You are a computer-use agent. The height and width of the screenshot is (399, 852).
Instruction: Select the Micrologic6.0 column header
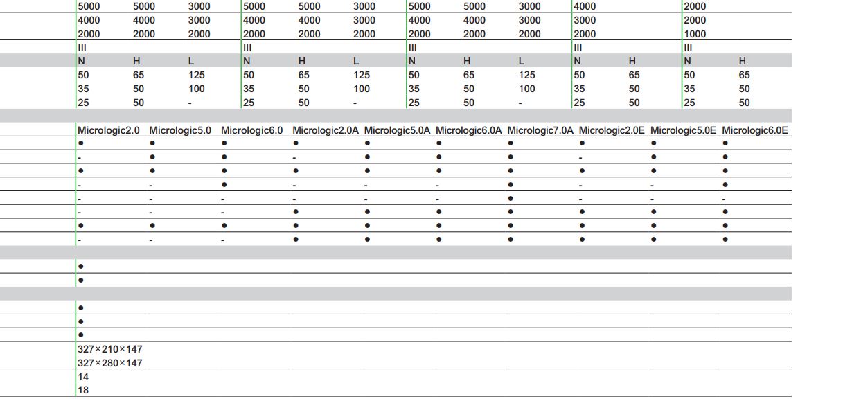[252, 130]
